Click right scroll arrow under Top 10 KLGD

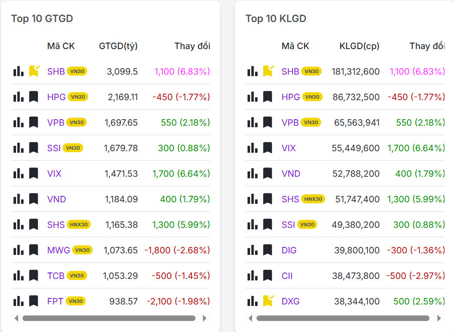[x=439, y=318]
